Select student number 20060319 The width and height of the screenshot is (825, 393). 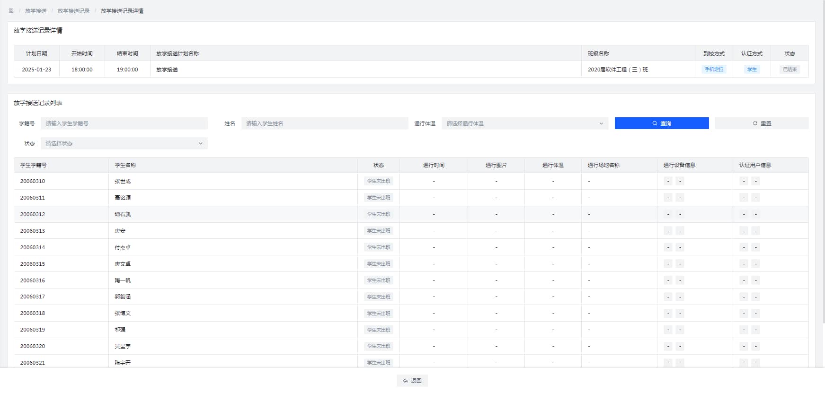click(x=33, y=330)
